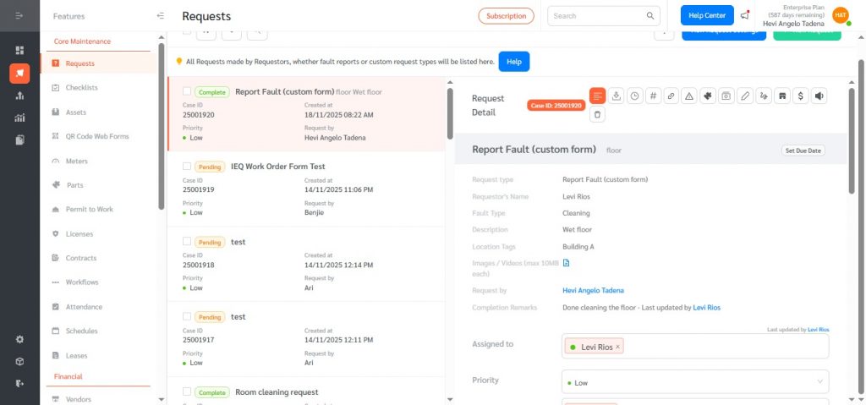Click the dollar sign cost icon
Viewport: 866px width, 405px height.
coord(800,96)
